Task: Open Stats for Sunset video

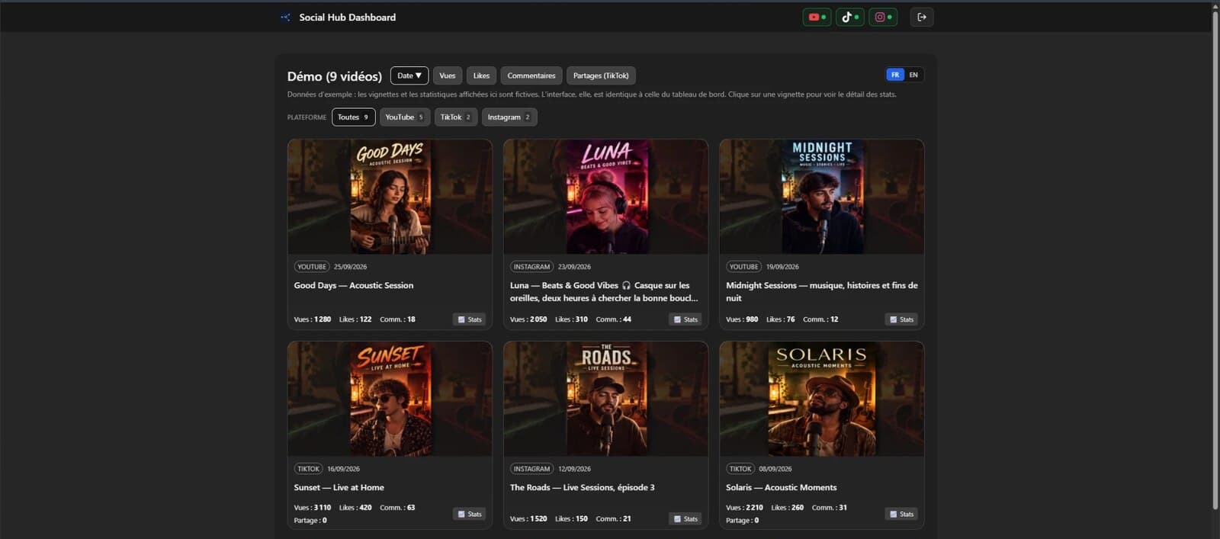Action: (470, 514)
